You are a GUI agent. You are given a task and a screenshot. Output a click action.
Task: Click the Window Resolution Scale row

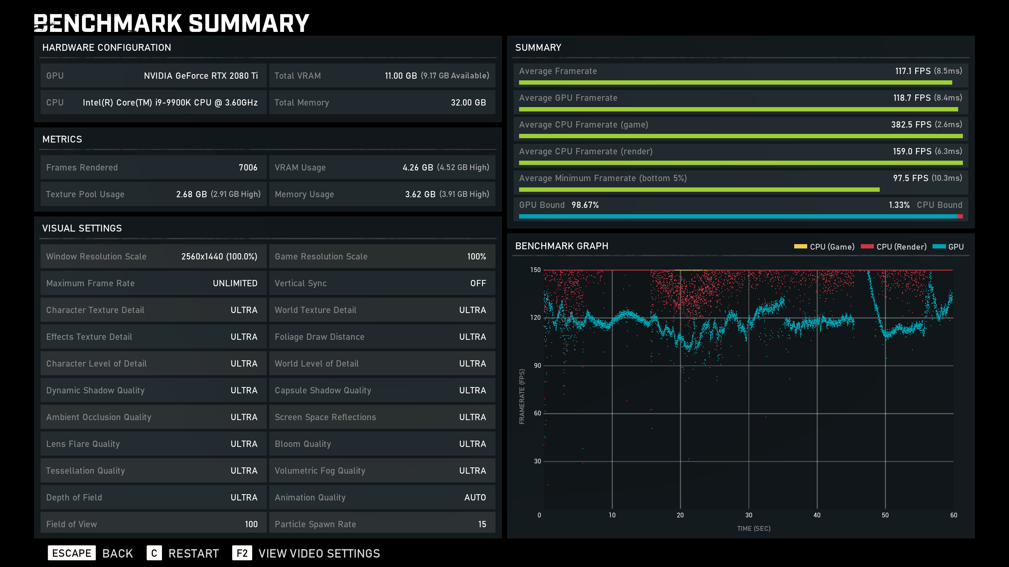click(x=153, y=256)
